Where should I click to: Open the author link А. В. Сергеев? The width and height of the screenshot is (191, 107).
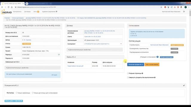27,40
